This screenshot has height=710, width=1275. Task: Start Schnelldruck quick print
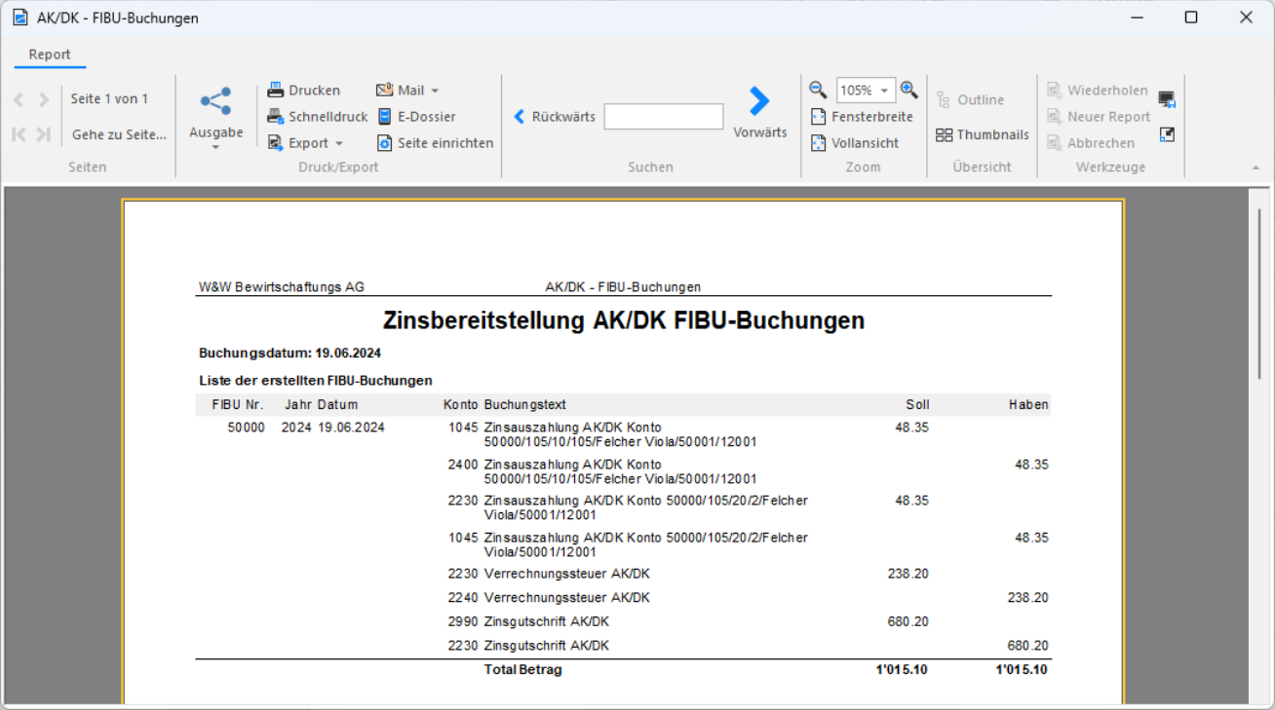[x=318, y=116]
